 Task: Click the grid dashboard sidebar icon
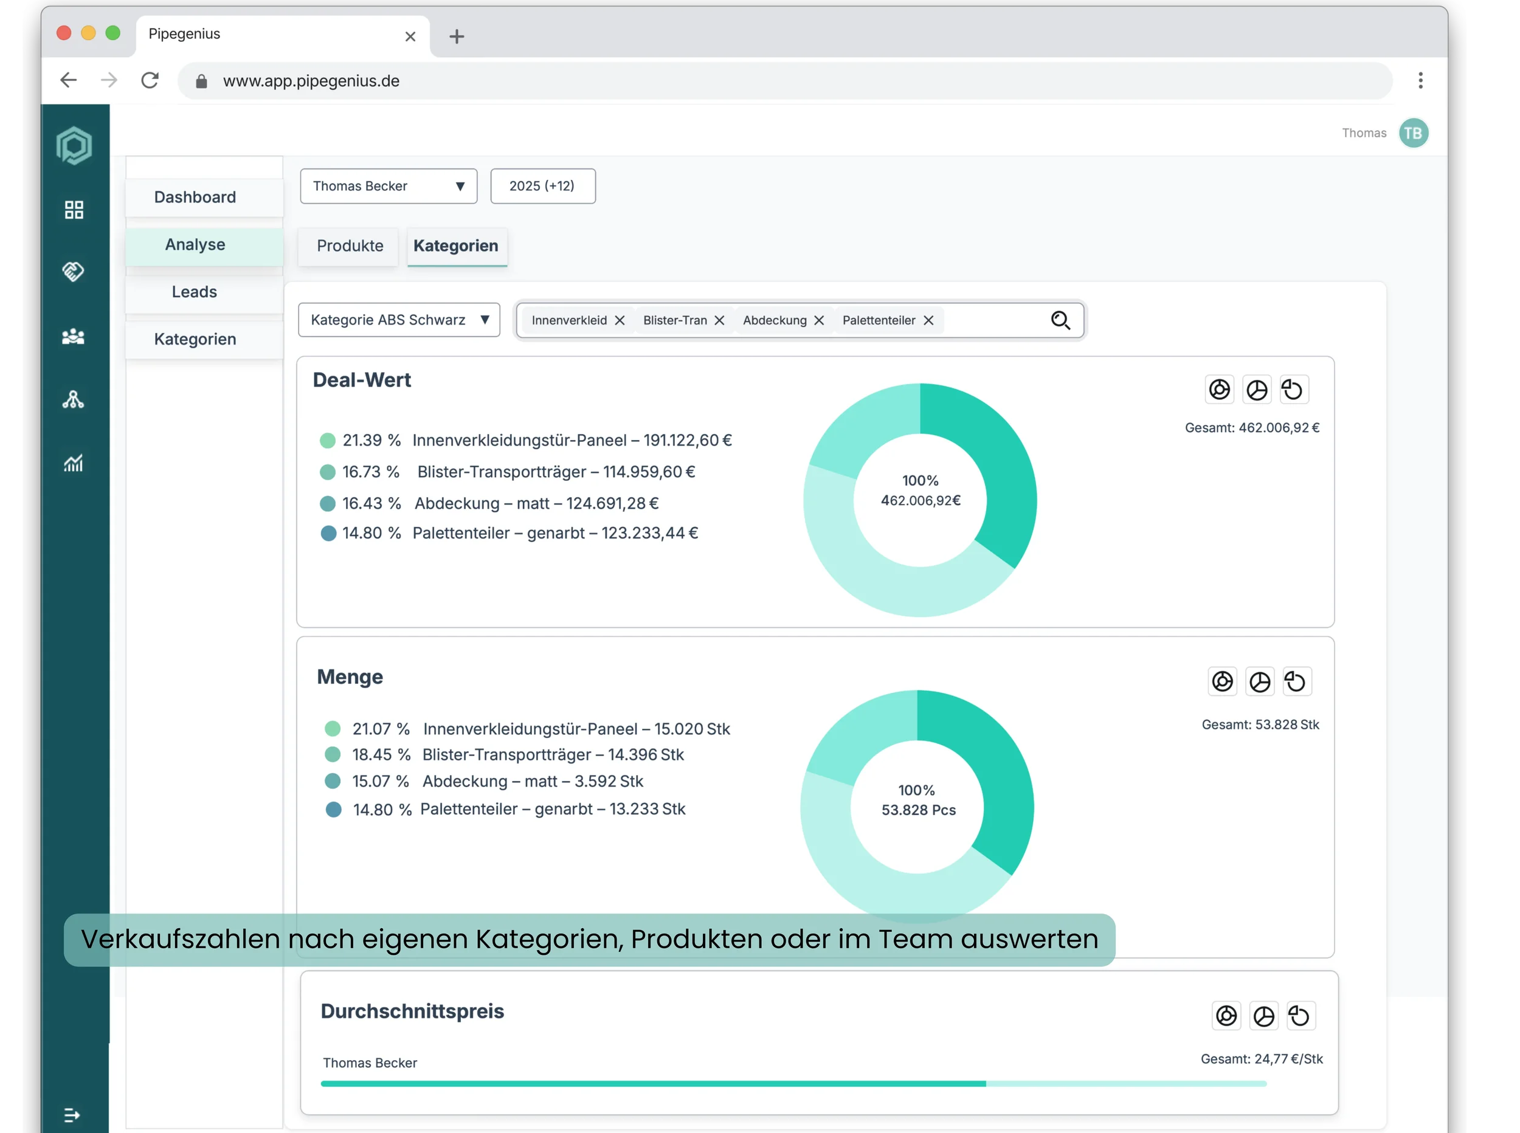74,210
